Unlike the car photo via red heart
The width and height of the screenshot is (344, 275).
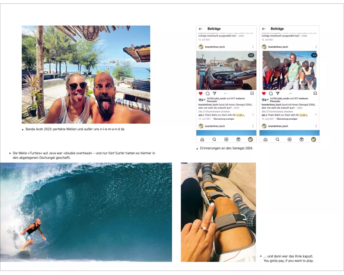(x=201, y=93)
